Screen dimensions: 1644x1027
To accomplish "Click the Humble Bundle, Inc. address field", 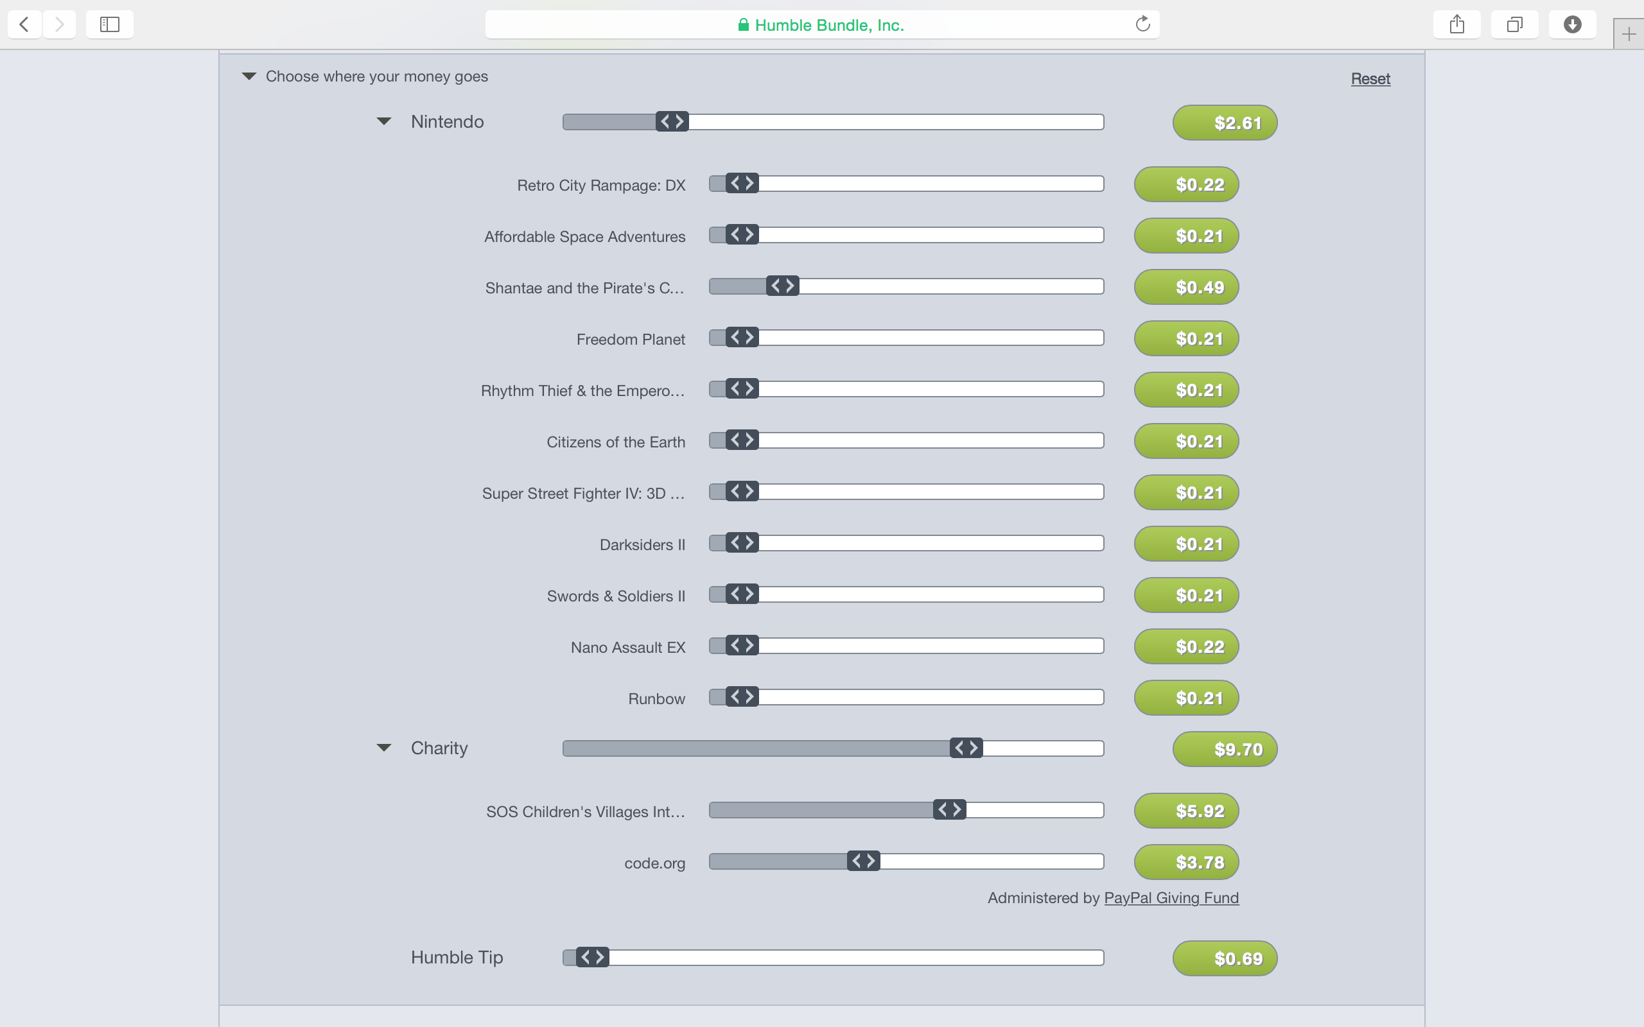I will tap(822, 24).
